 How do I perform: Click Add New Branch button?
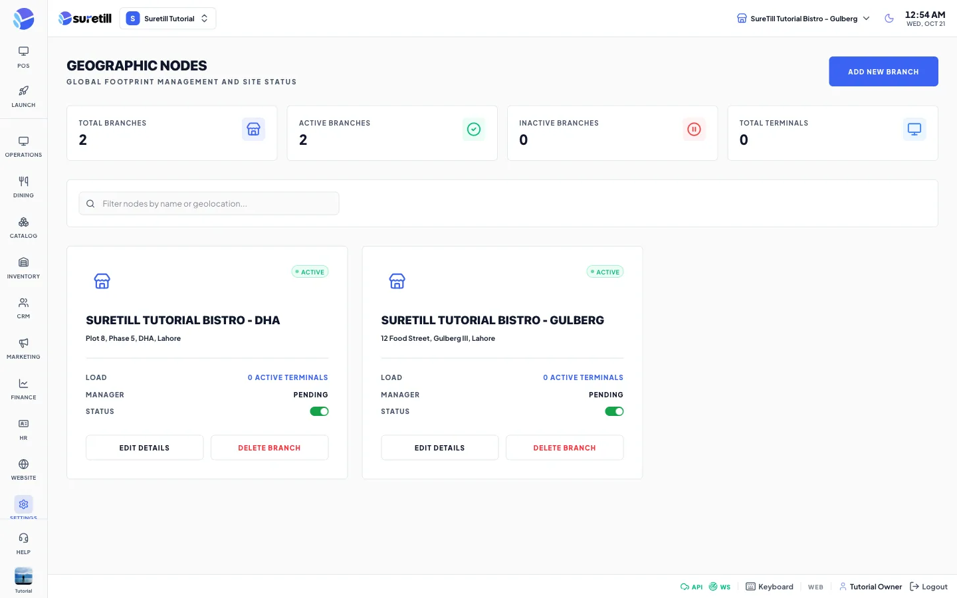(x=883, y=72)
